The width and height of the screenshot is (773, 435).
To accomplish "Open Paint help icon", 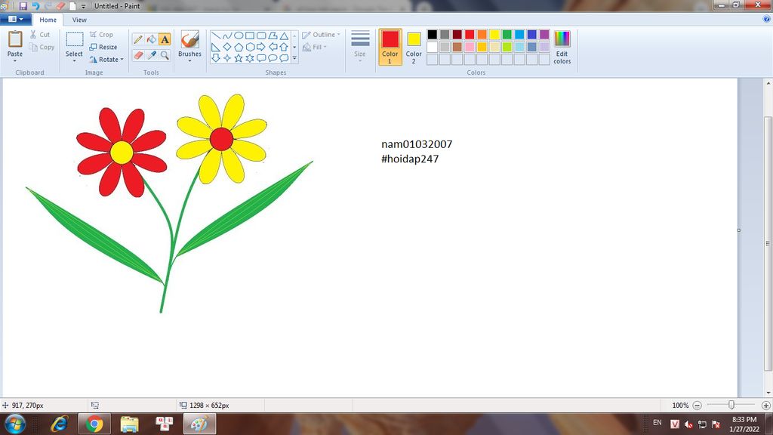I will [x=767, y=19].
